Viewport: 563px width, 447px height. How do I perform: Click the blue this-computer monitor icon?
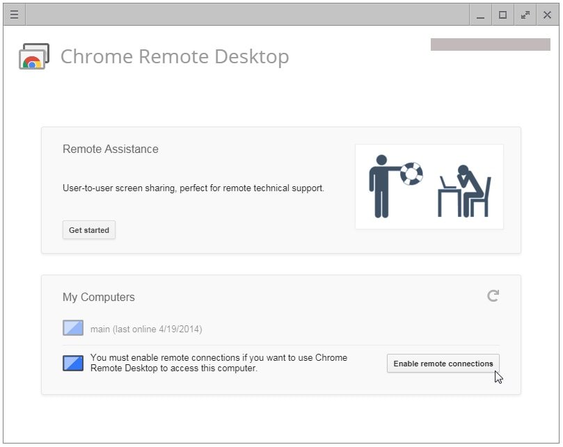pos(73,363)
